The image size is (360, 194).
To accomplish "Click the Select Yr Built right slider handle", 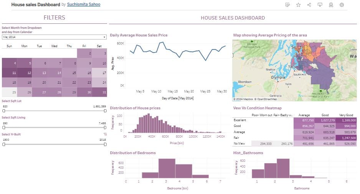I will point(105,144).
